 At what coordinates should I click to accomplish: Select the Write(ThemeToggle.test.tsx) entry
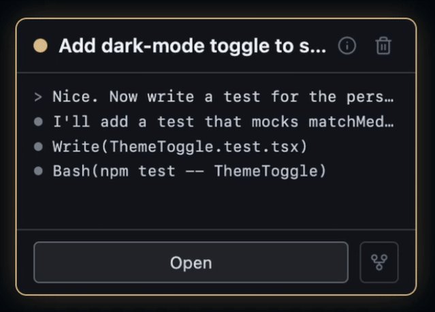(x=180, y=146)
